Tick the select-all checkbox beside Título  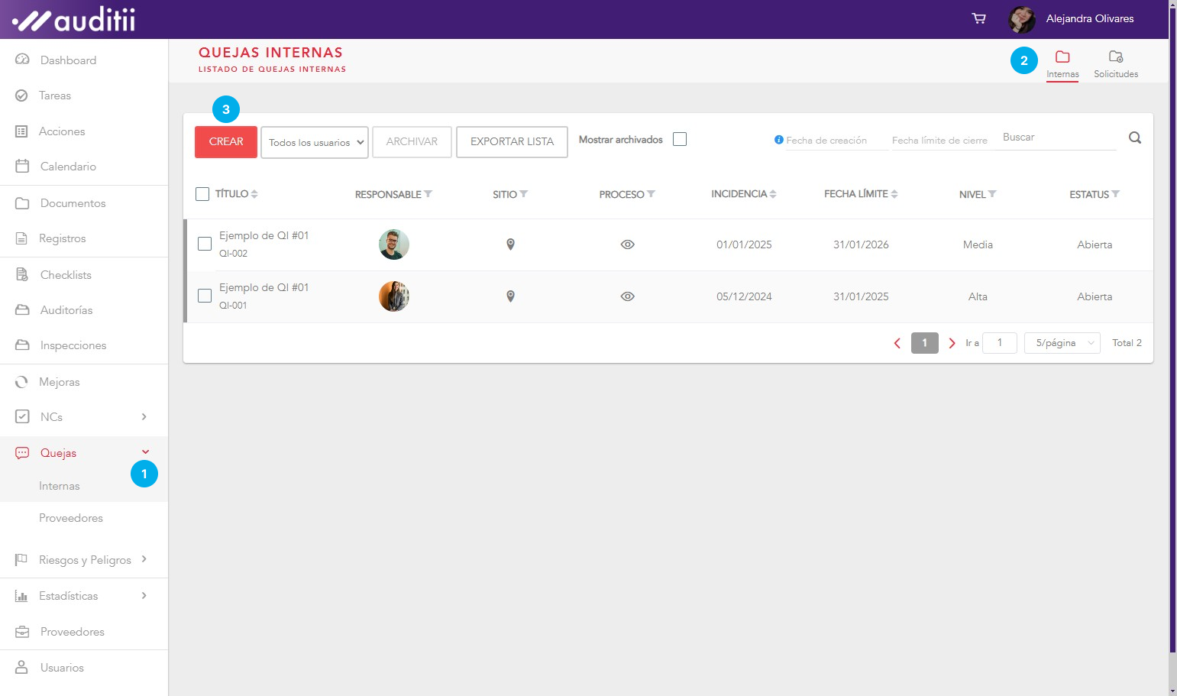click(202, 194)
